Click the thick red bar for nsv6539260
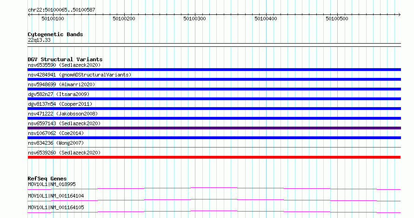The width and height of the screenshot is (414, 218). click(214, 157)
